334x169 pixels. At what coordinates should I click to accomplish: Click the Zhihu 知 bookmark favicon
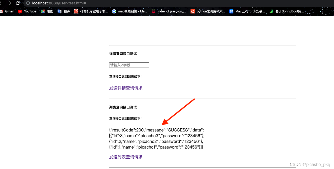coord(231,11)
